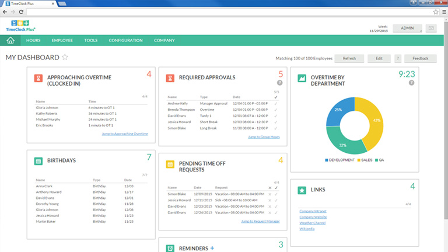The width and height of the screenshot is (448, 252).
Task: Follow the Jump to Approaching Overtime link
Action: (x=125, y=134)
